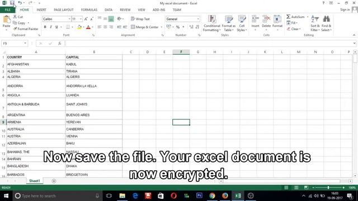This screenshot has height=201, width=358.
Task: Open the Number format dropdown showing General
Action: tap(198, 19)
